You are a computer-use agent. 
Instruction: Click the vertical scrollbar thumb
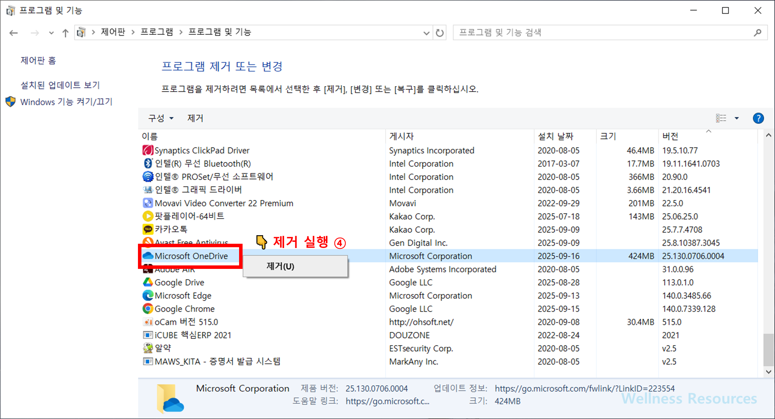point(768,350)
